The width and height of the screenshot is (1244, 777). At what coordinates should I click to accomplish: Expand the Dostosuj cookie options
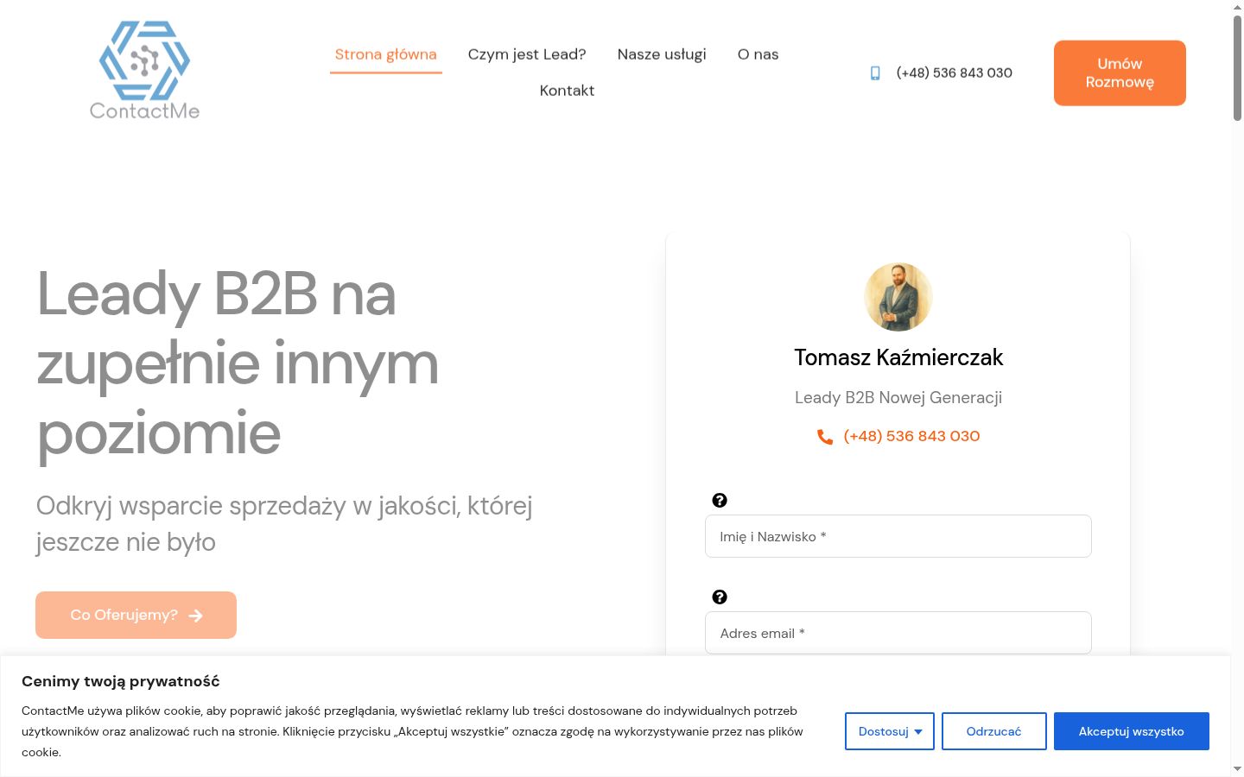point(890,731)
